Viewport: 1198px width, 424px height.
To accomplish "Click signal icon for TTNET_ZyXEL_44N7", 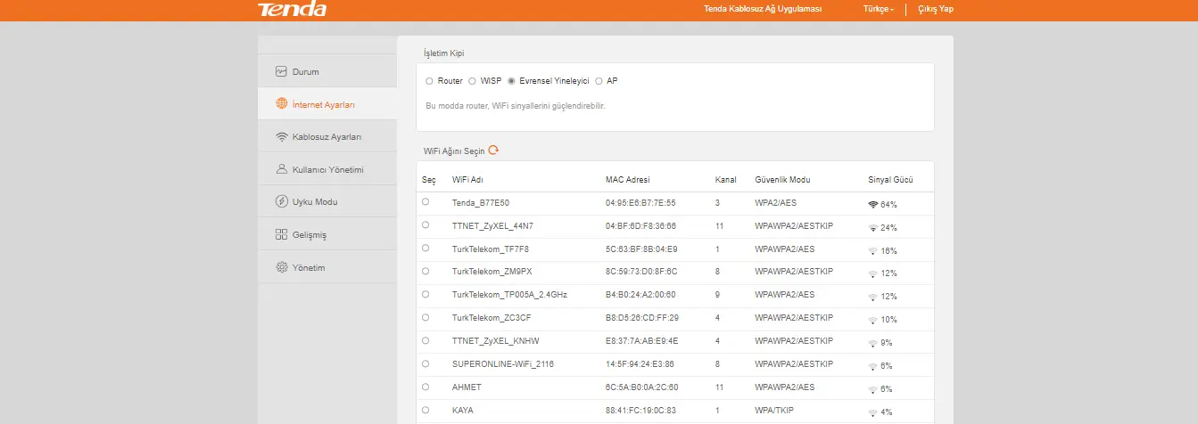I will [x=873, y=227].
